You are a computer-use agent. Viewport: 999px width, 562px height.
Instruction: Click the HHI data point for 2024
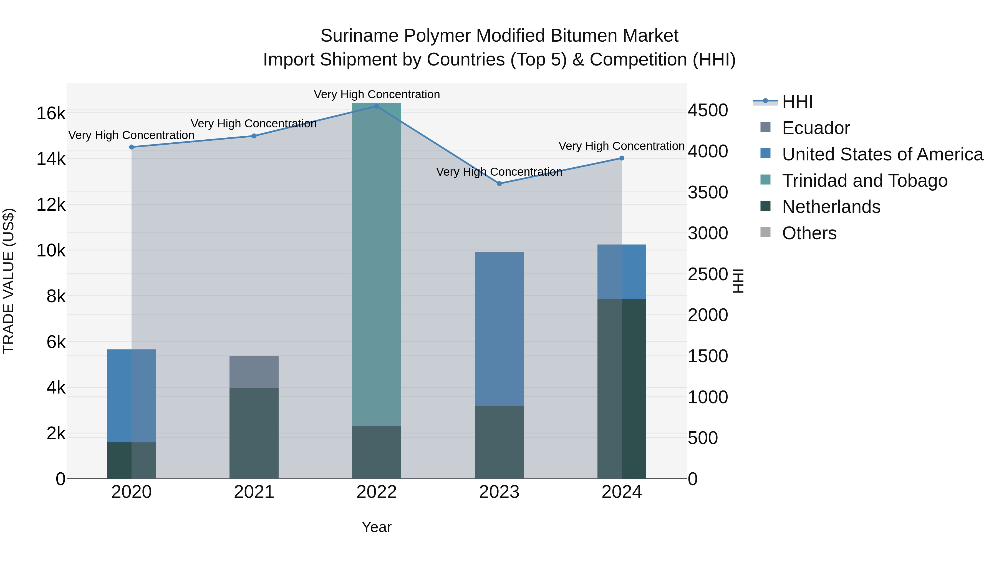(622, 158)
